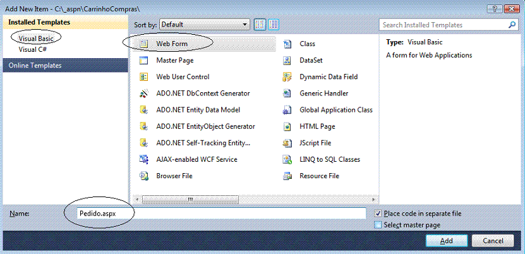Open the Sort by Default dropdown
The image size is (525, 254).
tap(205, 25)
